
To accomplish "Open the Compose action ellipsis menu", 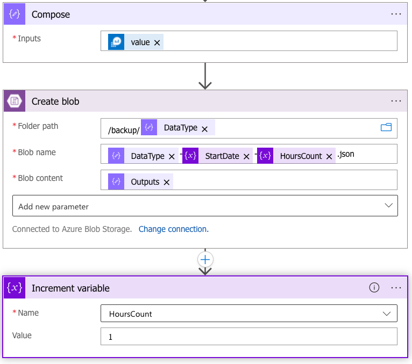I will (x=396, y=14).
